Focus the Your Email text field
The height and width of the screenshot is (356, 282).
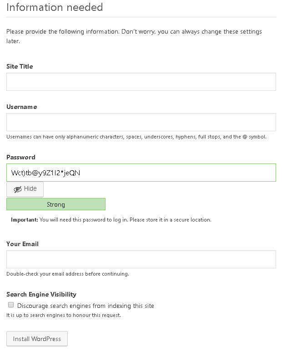(141, 259)
